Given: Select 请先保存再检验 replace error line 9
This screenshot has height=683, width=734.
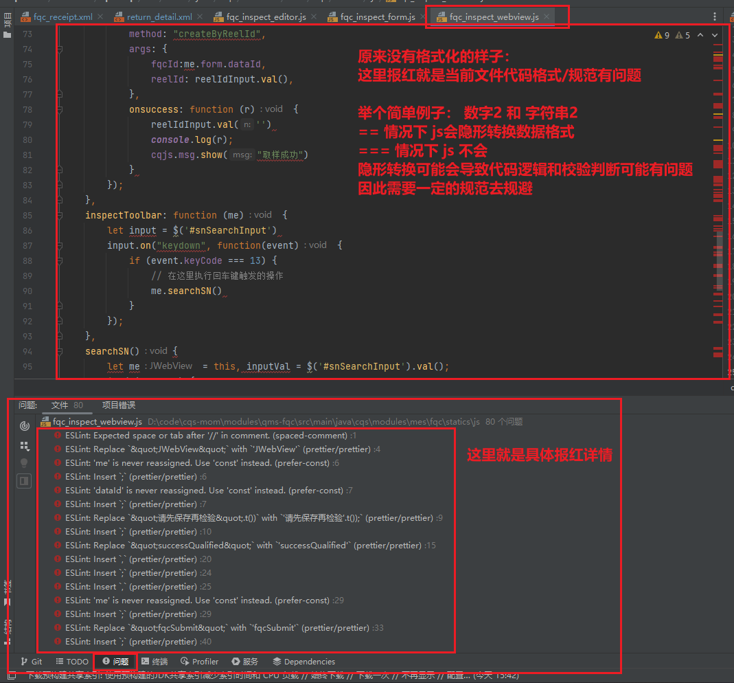Looking at the screenshot, I should pyautogui.click(x=248, y=518).
